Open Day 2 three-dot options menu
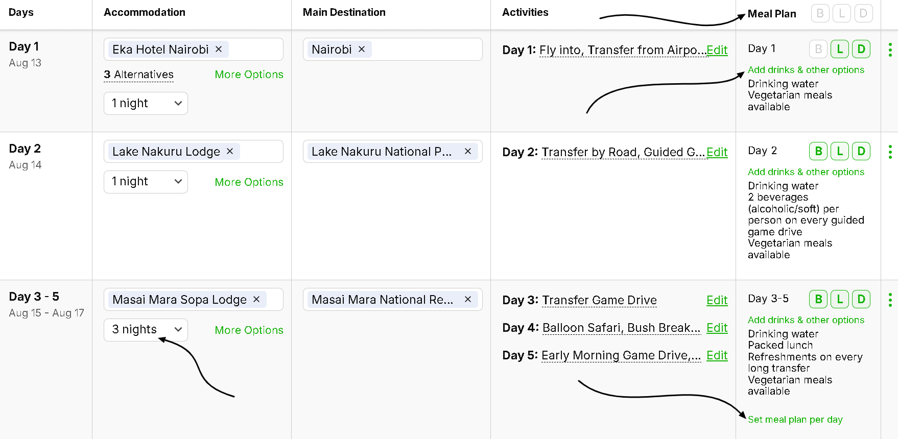The width and height of the screenshot is (898, 439). (890, 152)
